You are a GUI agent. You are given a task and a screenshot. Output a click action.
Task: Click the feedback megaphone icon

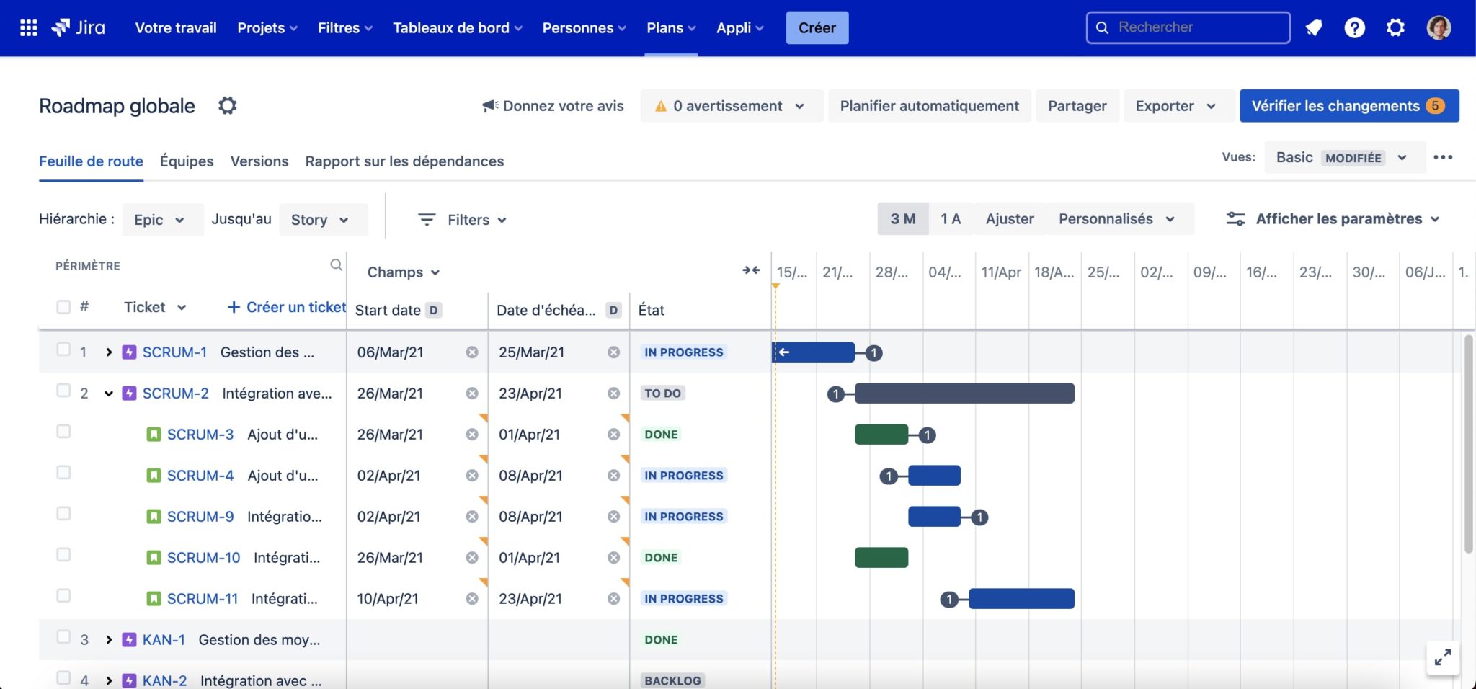coord(489,105)
